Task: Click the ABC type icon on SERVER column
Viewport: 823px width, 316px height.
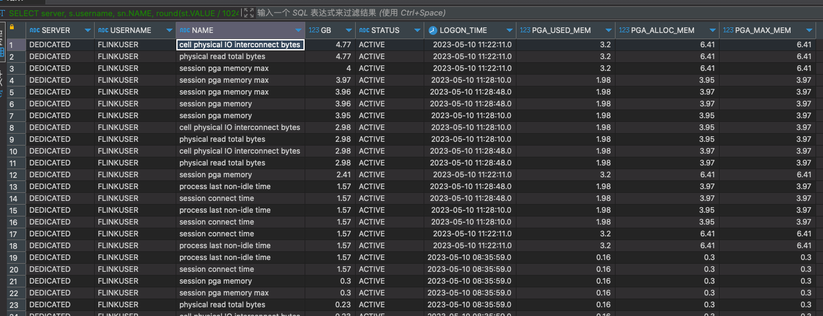Action: [35, 30]
